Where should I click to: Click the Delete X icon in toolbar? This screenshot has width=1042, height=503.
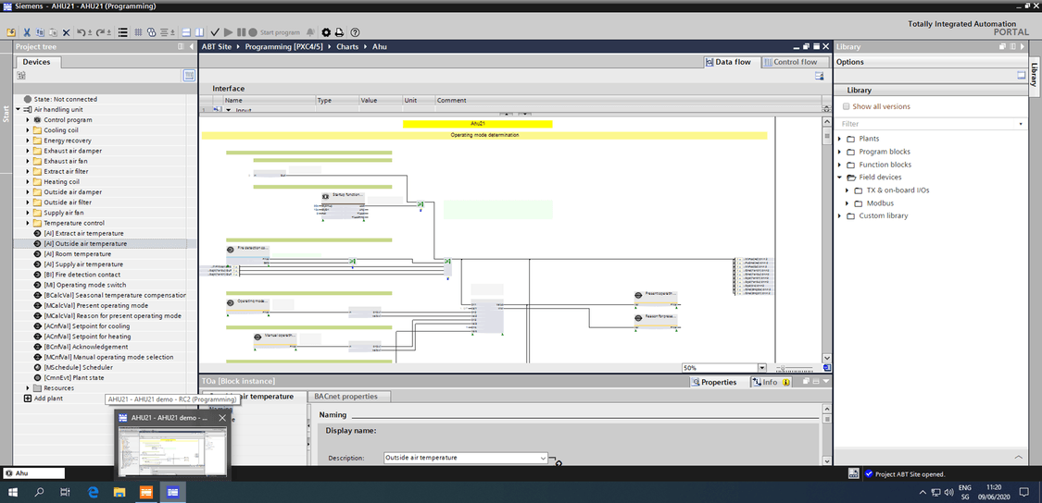[x=67, y=32]
